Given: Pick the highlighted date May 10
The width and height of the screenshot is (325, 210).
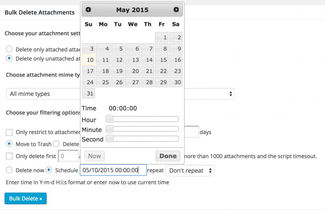Looking at the screenshot, I should pyautogui.click(x=88, y=59).
